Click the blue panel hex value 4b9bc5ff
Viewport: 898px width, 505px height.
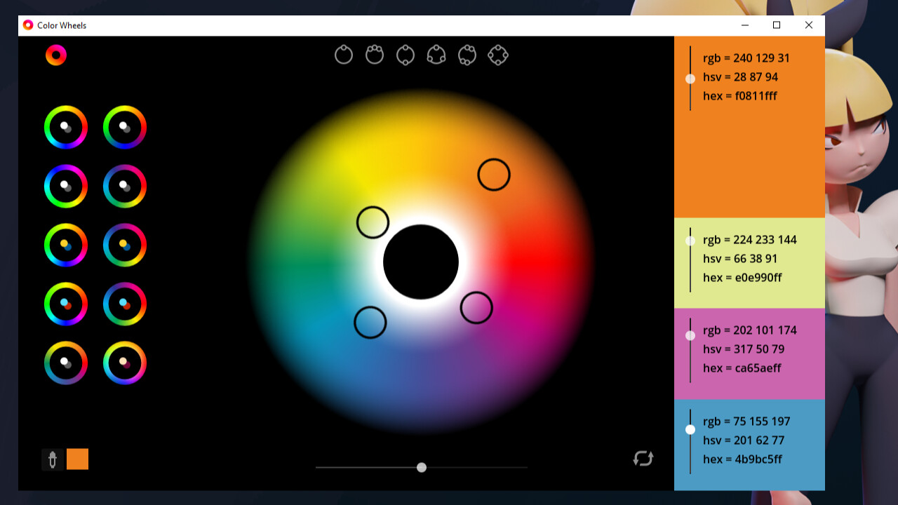point(742,459)
